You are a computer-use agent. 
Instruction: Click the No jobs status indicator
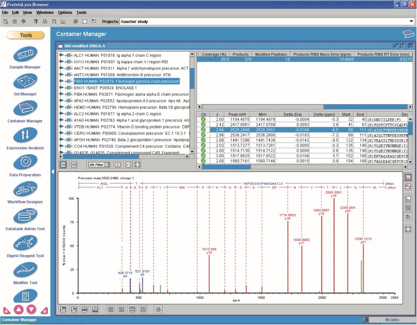pos(392,320)
